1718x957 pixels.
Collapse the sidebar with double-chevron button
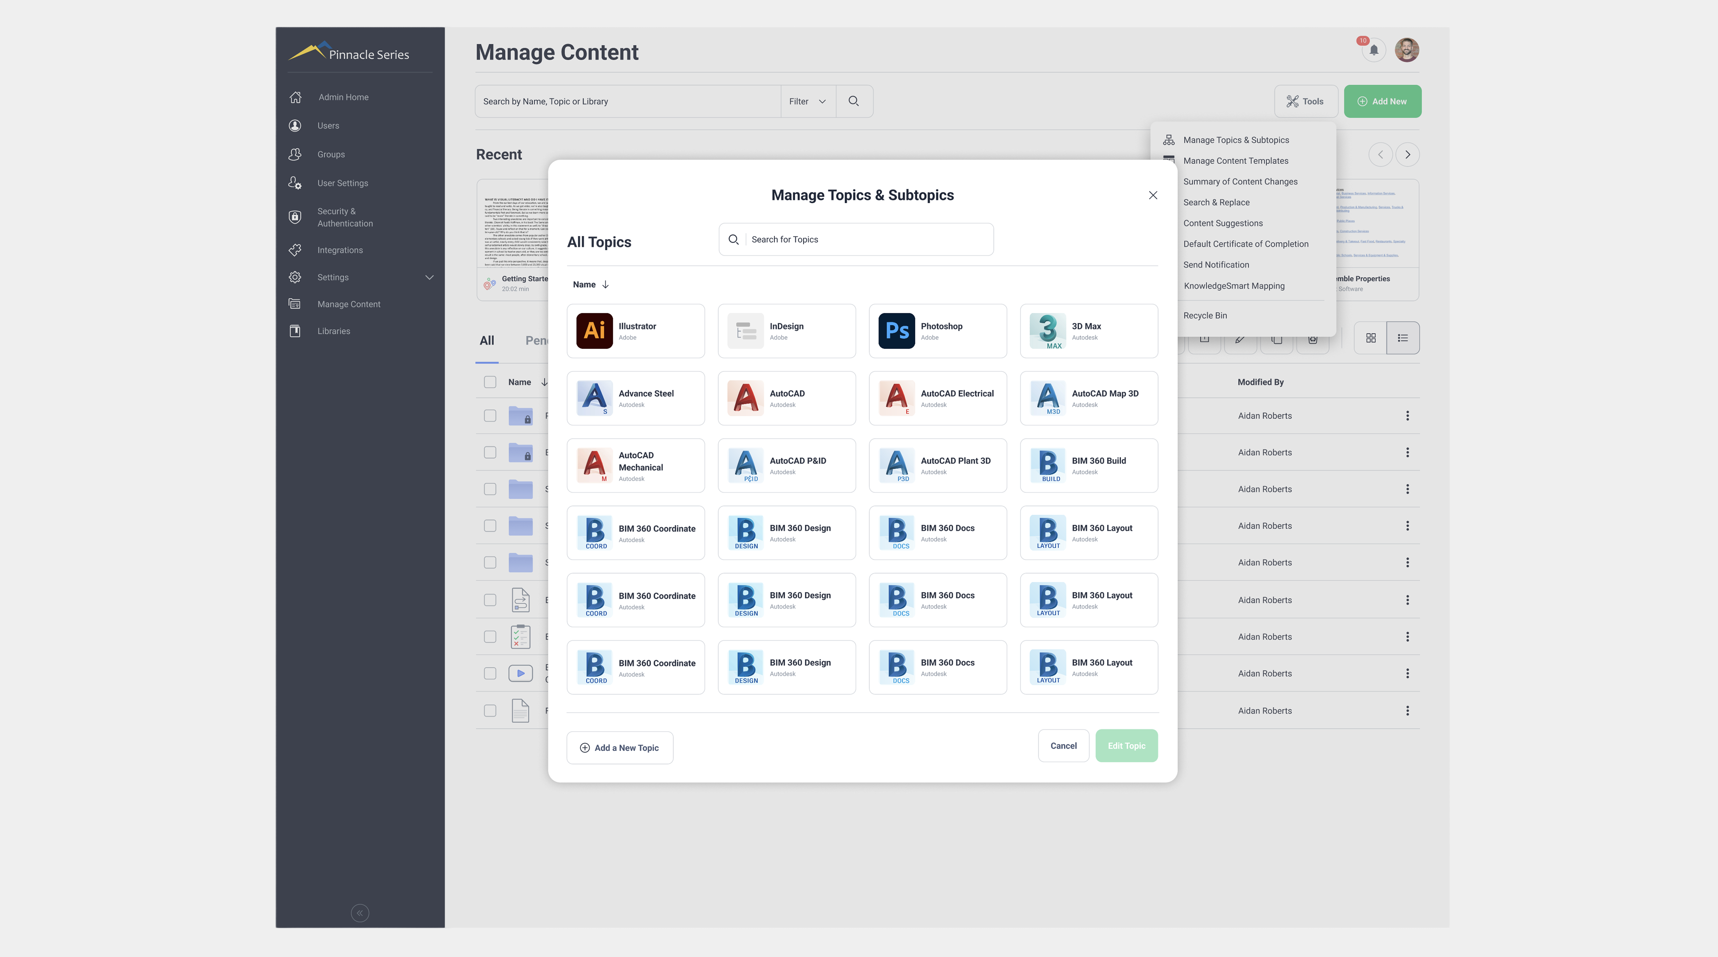(x=360, y=913)
